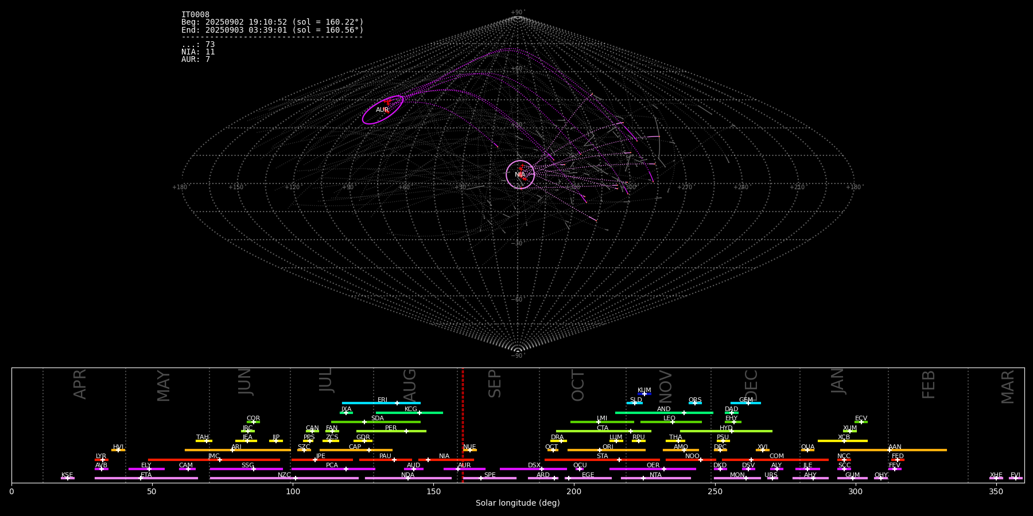The width and height of the screenshot is (1033, 516).
Task: Click the EVI shower label
Action: coord(1015,475)
